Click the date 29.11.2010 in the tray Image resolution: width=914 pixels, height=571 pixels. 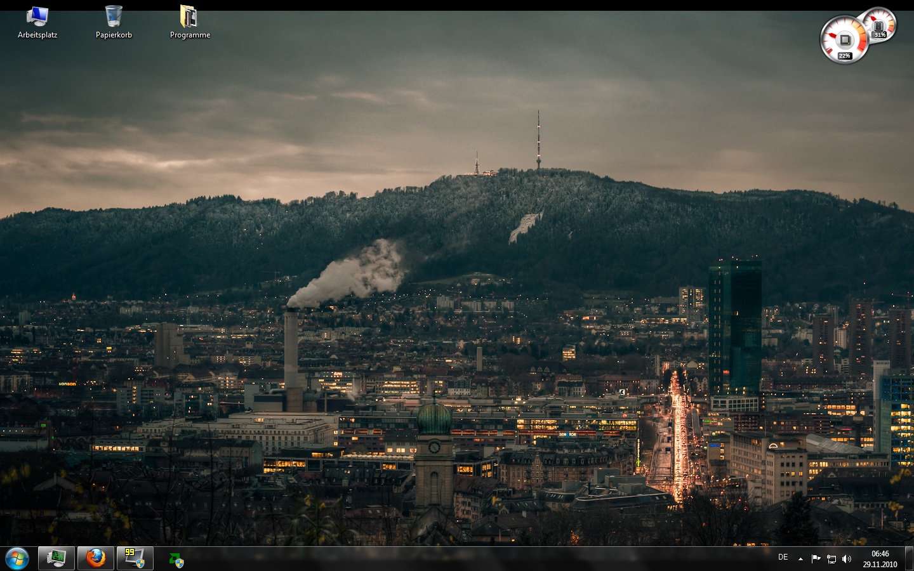coord(880,564)
